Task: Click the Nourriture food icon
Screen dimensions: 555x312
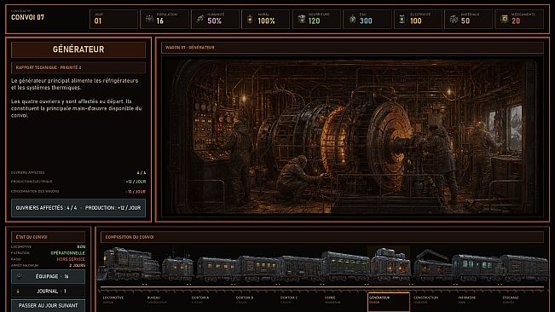Action: (302, 19)
